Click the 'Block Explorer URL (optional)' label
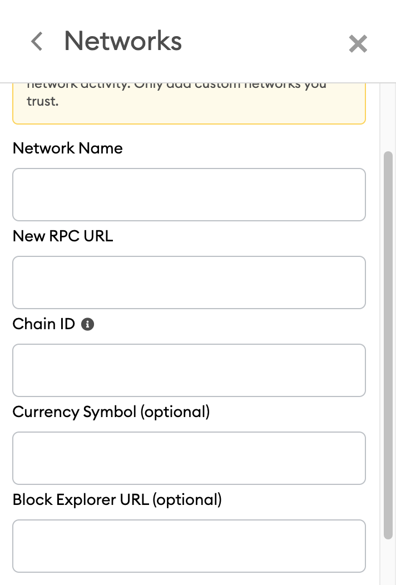The height and width of the screenshot is (585, 396). coord(117,500)
